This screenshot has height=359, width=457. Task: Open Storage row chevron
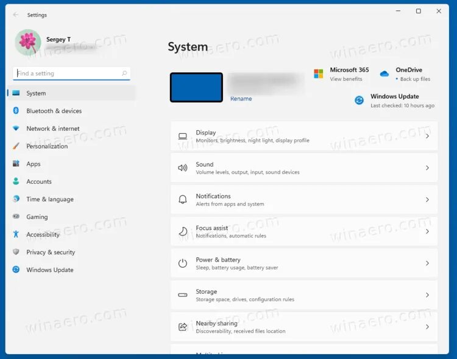[x=427, y=295]
